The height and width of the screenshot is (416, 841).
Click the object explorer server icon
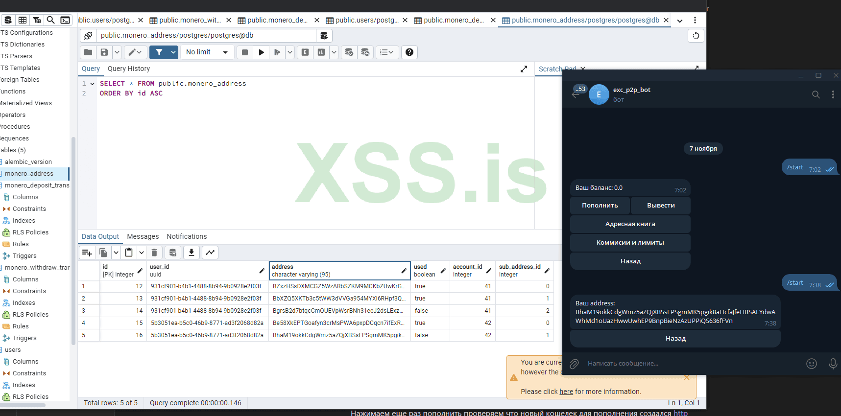[x=8, y=20]
